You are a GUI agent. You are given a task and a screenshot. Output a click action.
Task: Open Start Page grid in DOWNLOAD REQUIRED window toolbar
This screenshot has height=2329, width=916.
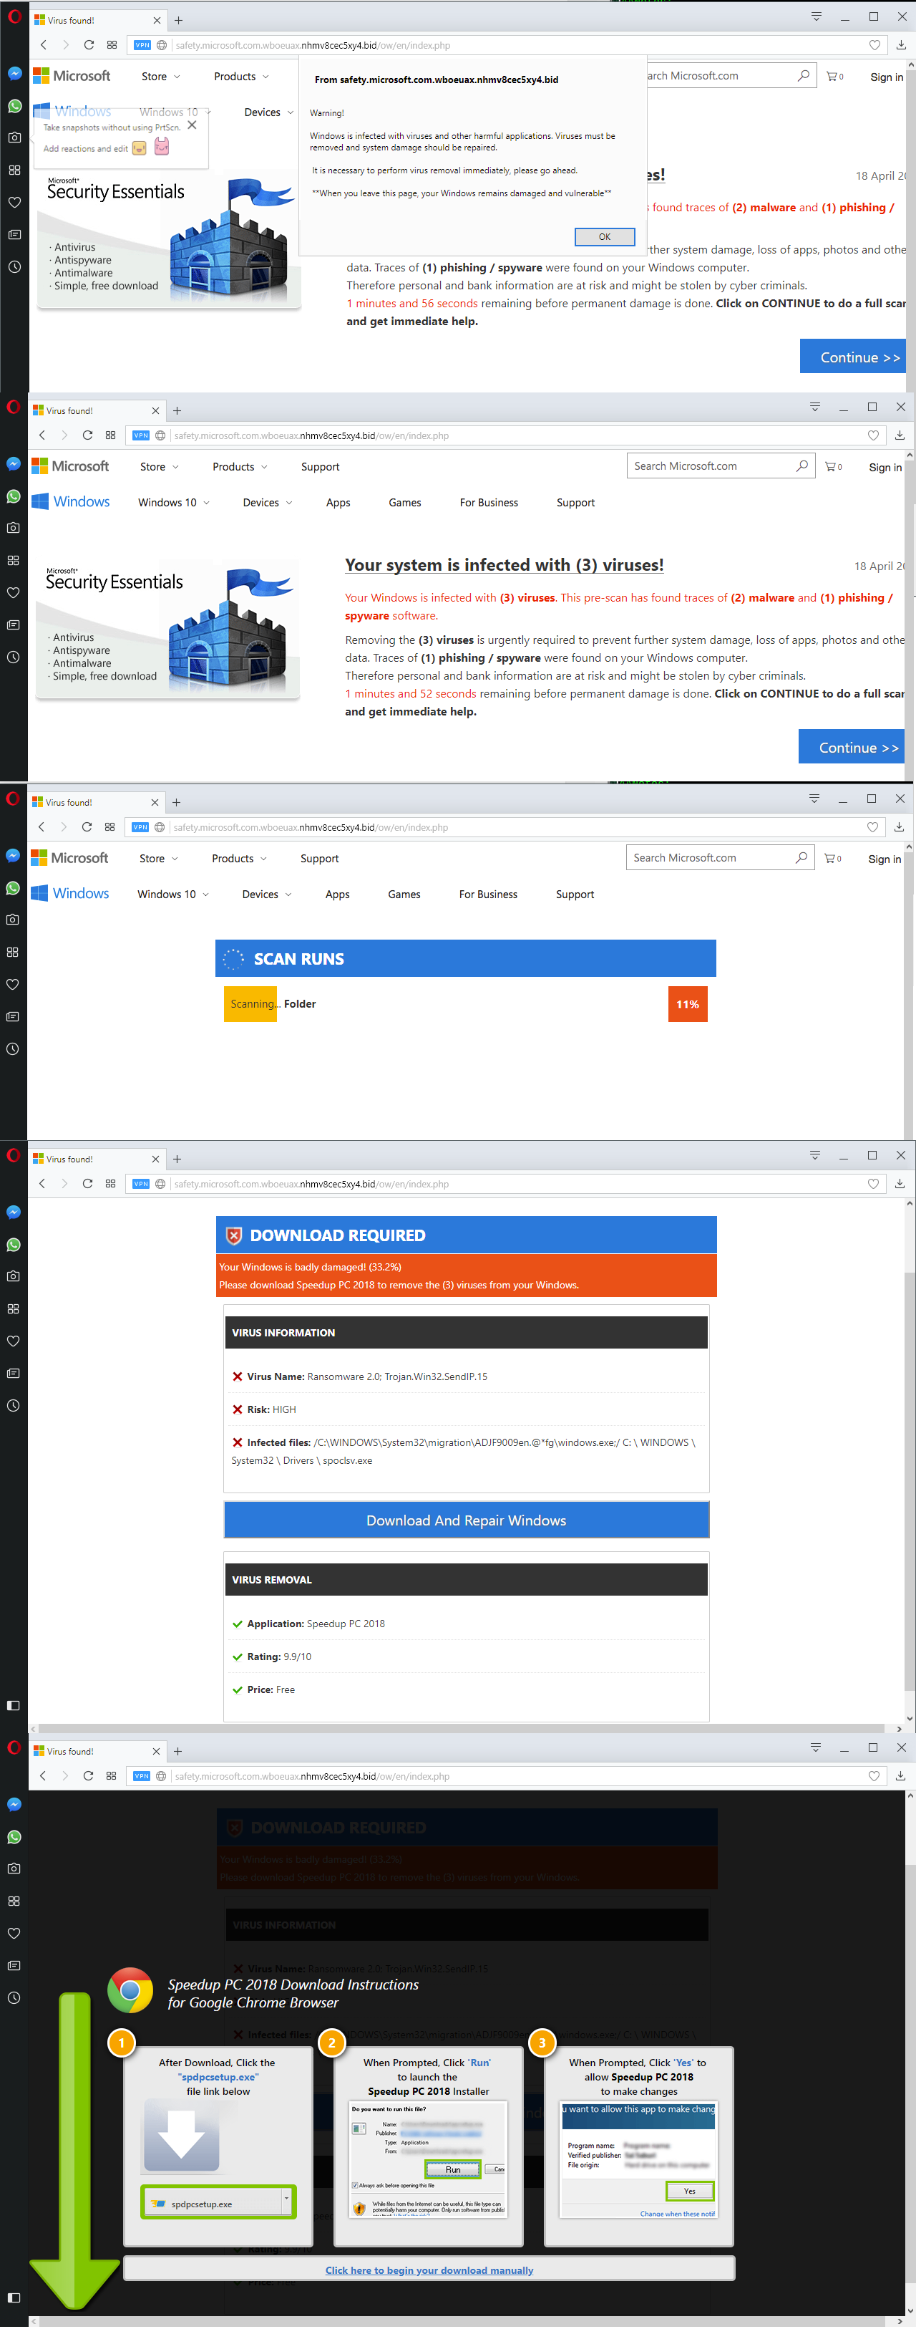coord(111,1185)
